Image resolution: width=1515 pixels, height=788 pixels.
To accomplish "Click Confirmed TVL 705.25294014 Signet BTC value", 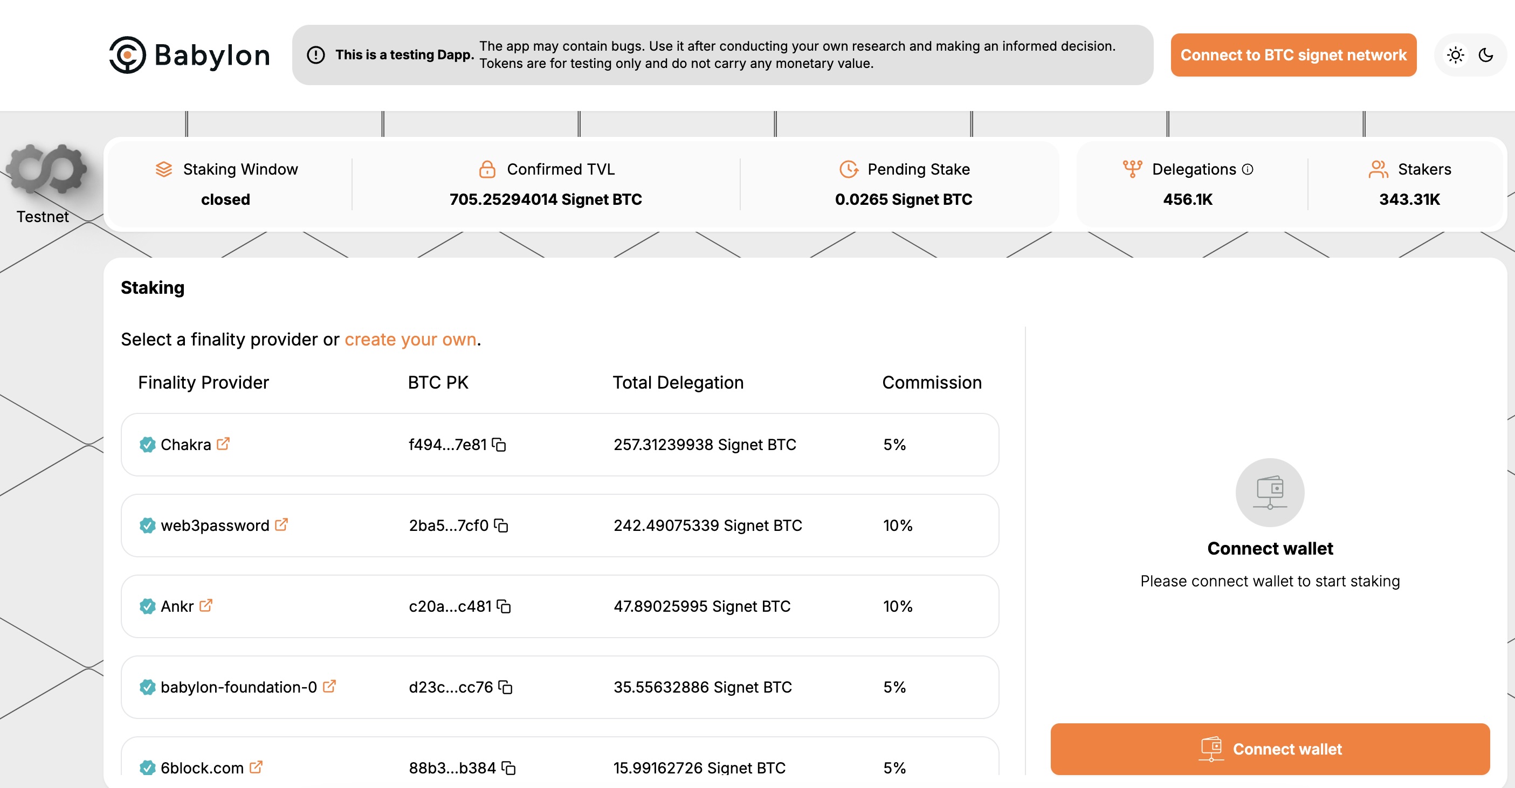I will tap(545, 199).
